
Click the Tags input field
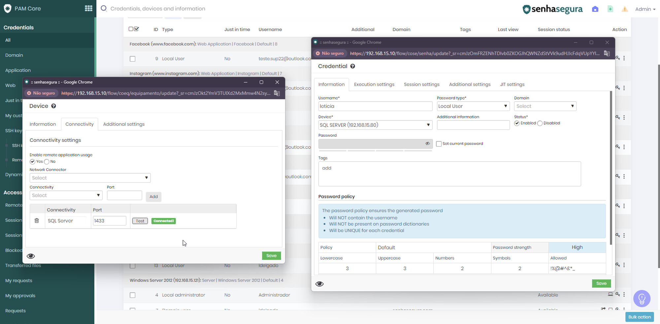pyautogui.click(x=449, y=174)
